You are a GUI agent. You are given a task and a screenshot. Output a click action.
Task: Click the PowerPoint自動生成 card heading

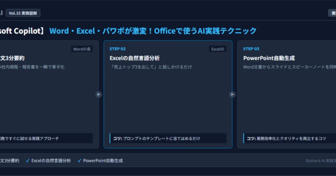[x=269, y=58]
